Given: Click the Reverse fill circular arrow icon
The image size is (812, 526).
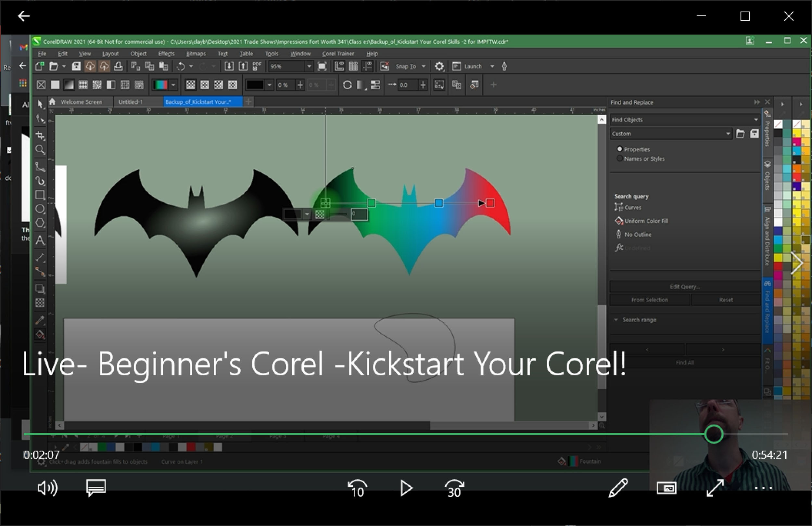Looking at the screenshot, I should [x=347, y=85].
